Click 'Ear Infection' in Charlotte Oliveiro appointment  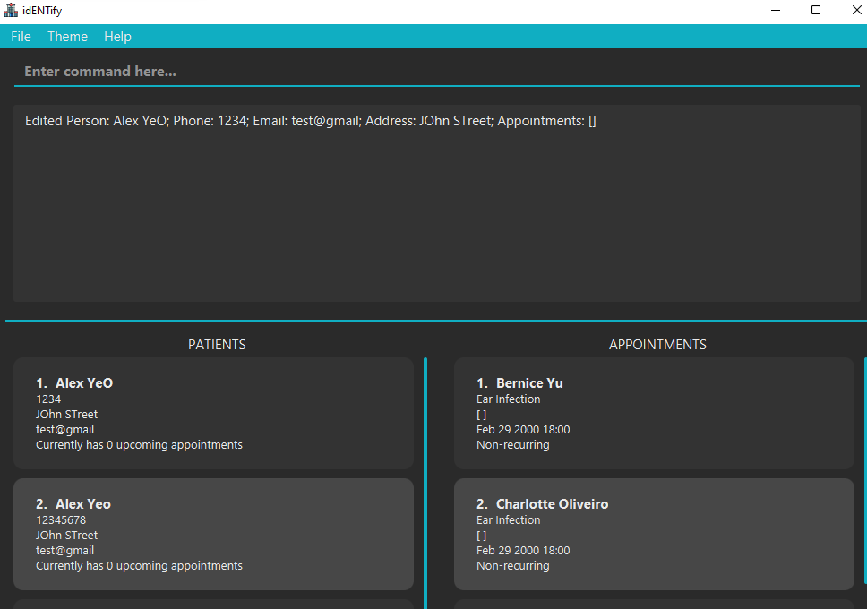[508, 520]
